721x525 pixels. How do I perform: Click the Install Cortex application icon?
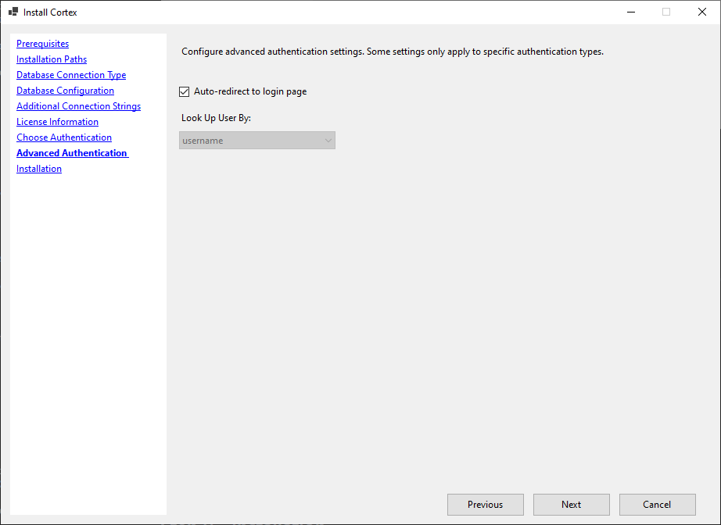click(13, 12)
